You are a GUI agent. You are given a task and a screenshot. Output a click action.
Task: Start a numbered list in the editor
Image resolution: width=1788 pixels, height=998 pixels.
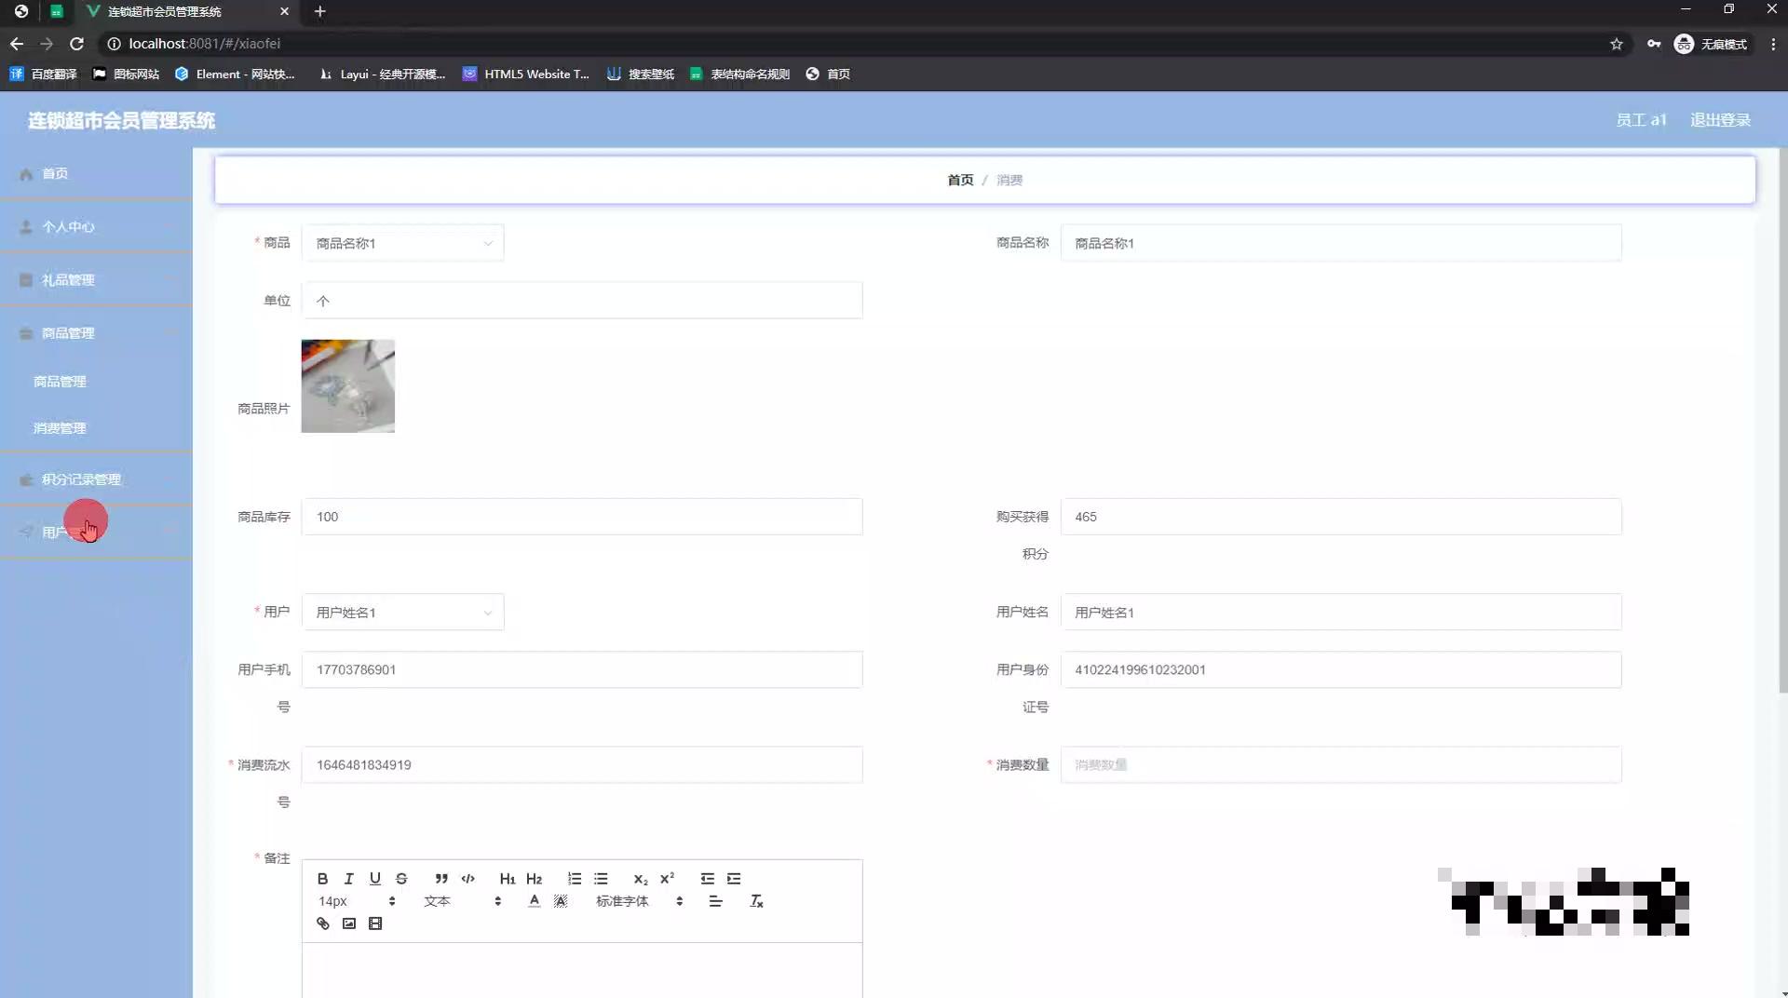[x=575, y=879]
